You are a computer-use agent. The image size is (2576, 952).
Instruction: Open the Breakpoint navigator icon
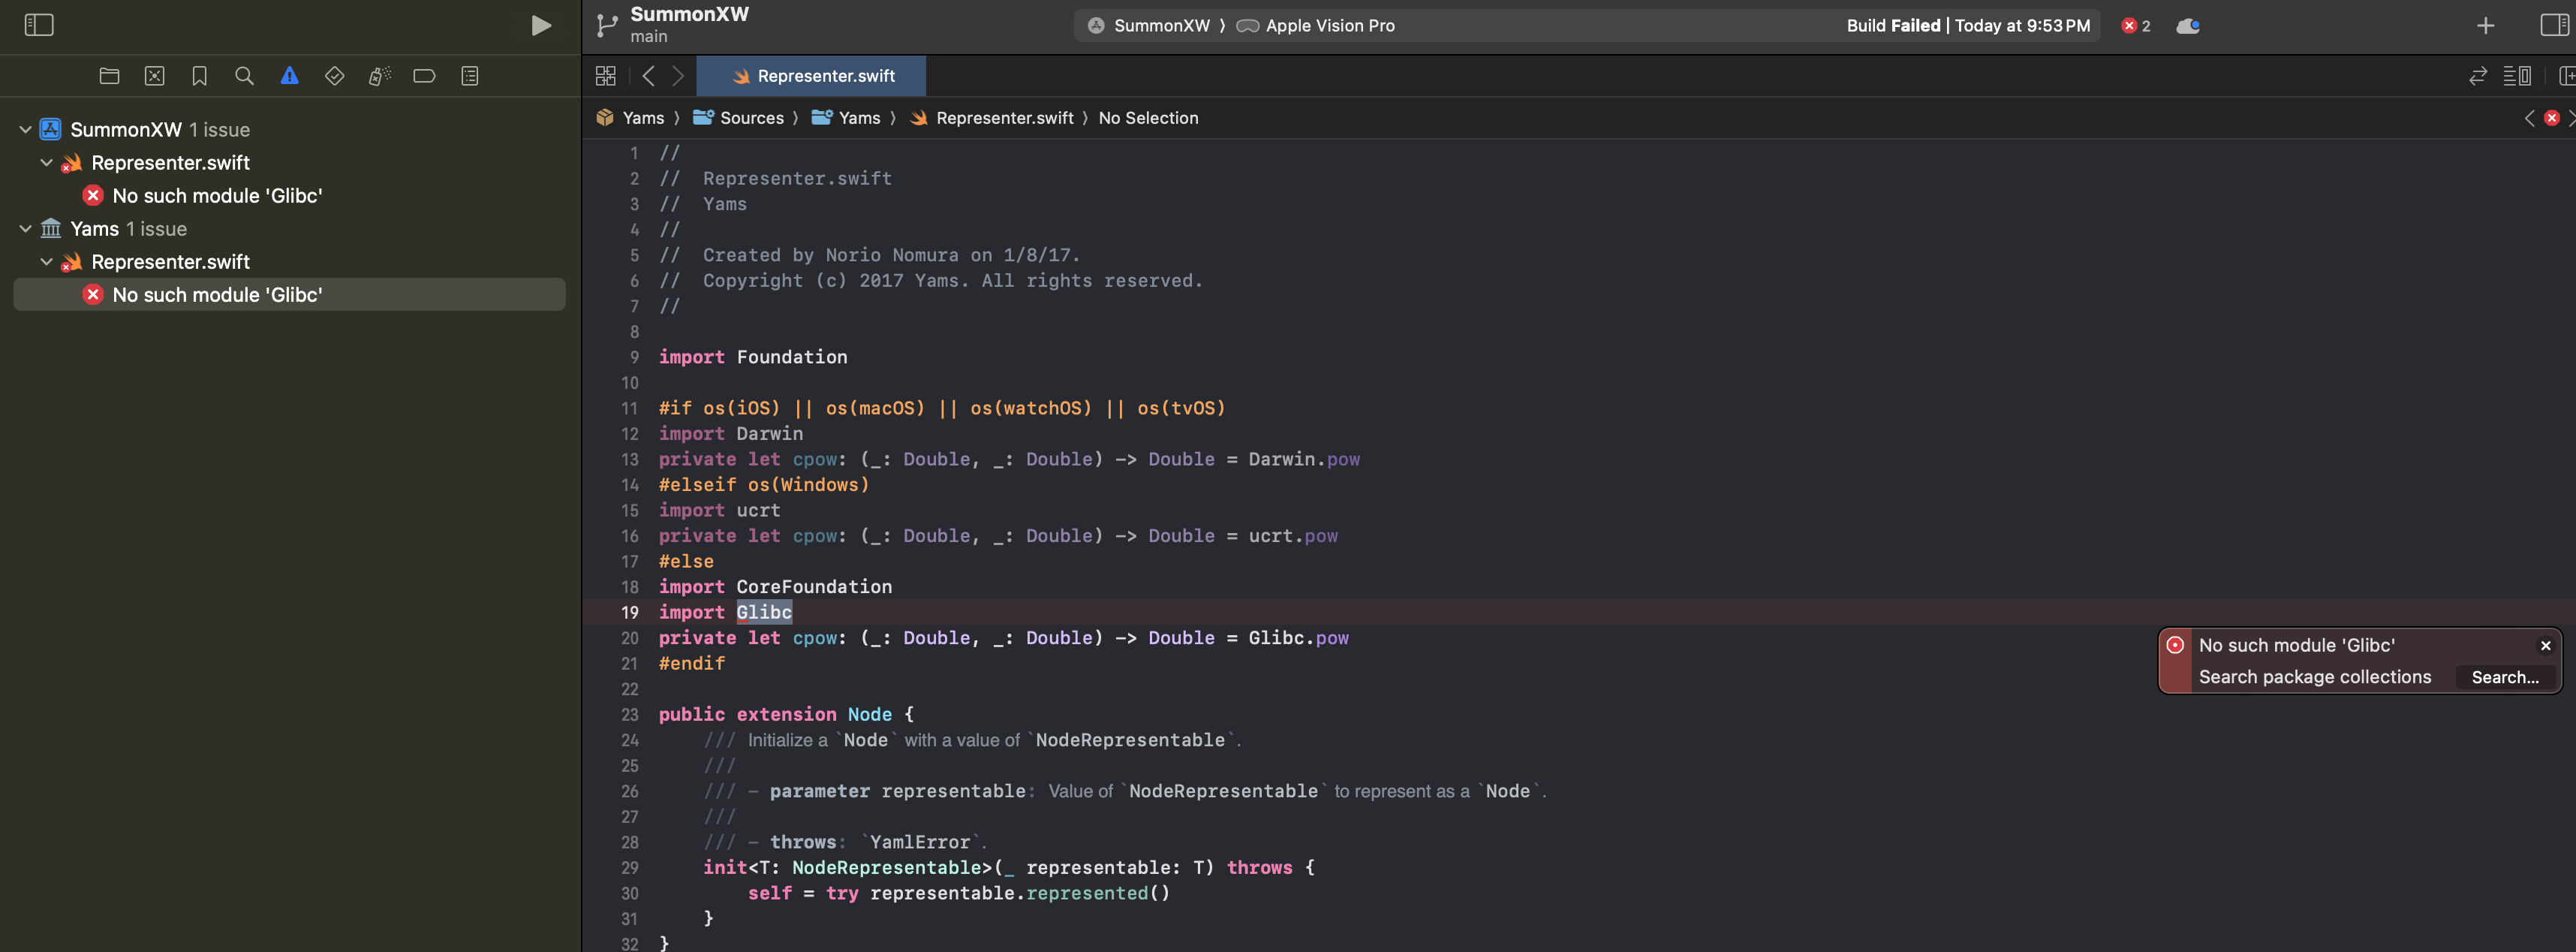point(424,76)
